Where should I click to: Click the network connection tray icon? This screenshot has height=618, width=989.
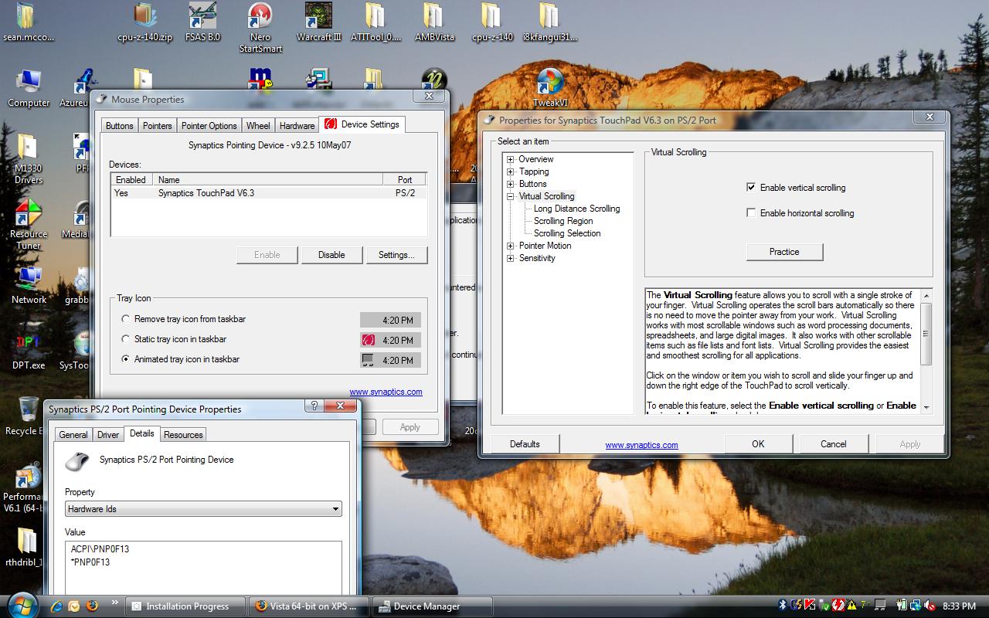coord(916,606)
